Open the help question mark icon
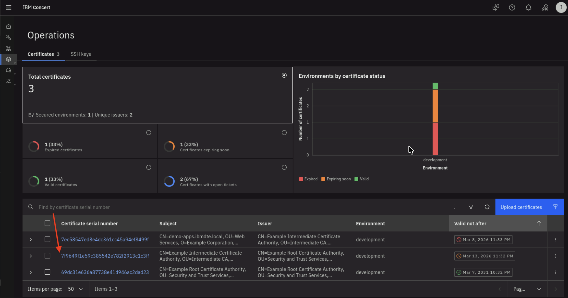 (512, 8)
